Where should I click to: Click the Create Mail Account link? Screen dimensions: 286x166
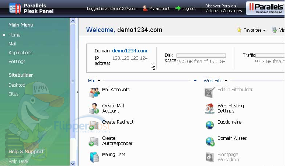[x=113, y=108]
